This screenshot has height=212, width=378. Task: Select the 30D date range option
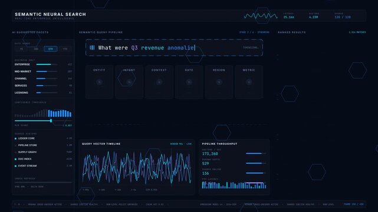36,49
